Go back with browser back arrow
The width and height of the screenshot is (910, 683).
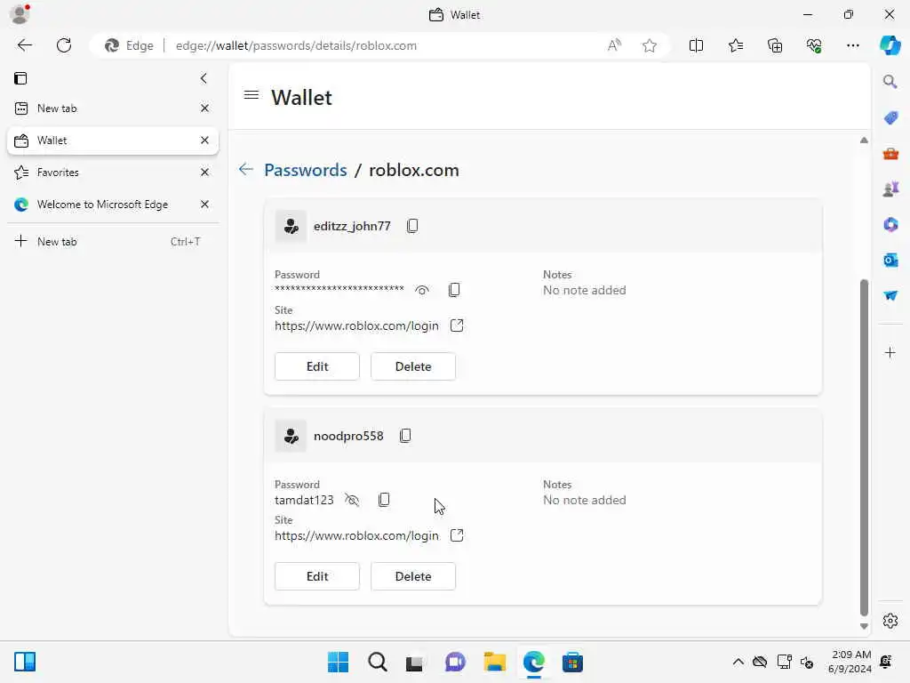[x=24, y=45]
